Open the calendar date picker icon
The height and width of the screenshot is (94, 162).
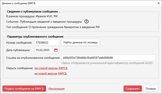[56, 50]
